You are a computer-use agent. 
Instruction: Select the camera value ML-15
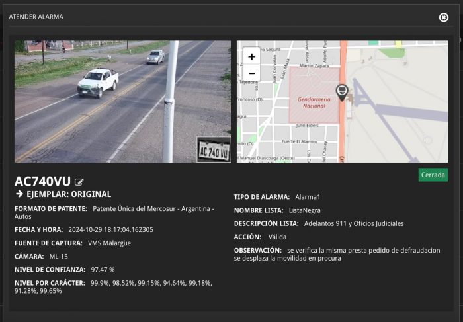[58, 257]
